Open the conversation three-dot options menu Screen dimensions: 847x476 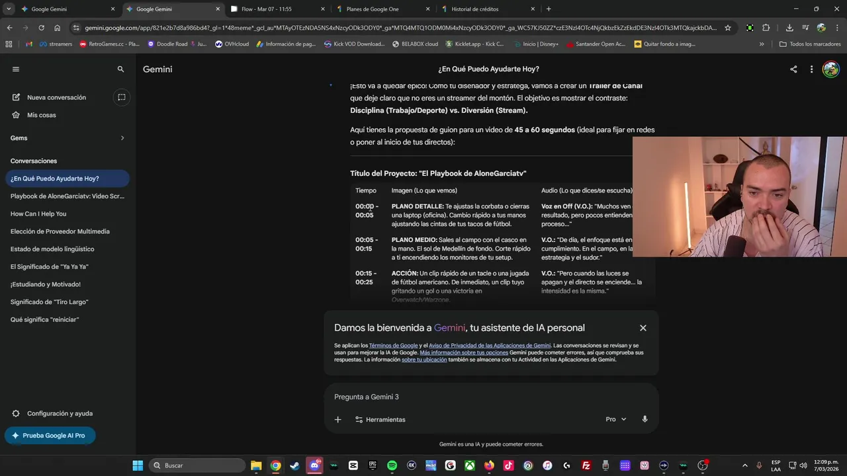(811, 69)
